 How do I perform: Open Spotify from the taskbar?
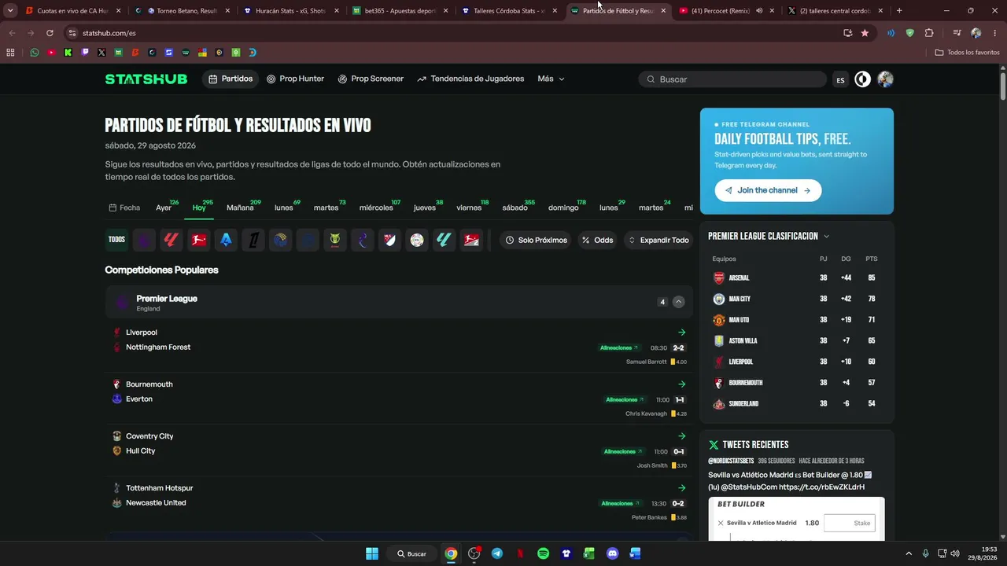pyautogui.click(x=543, y=553)
